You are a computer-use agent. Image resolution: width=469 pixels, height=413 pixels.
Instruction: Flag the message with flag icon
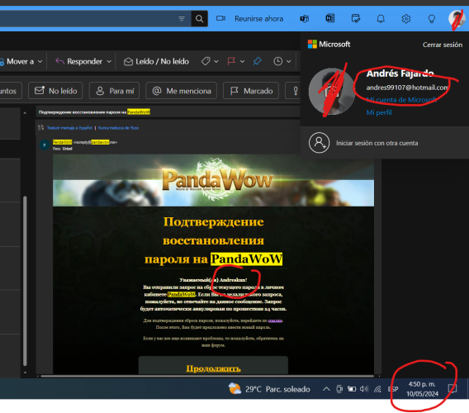coord(231,61)
